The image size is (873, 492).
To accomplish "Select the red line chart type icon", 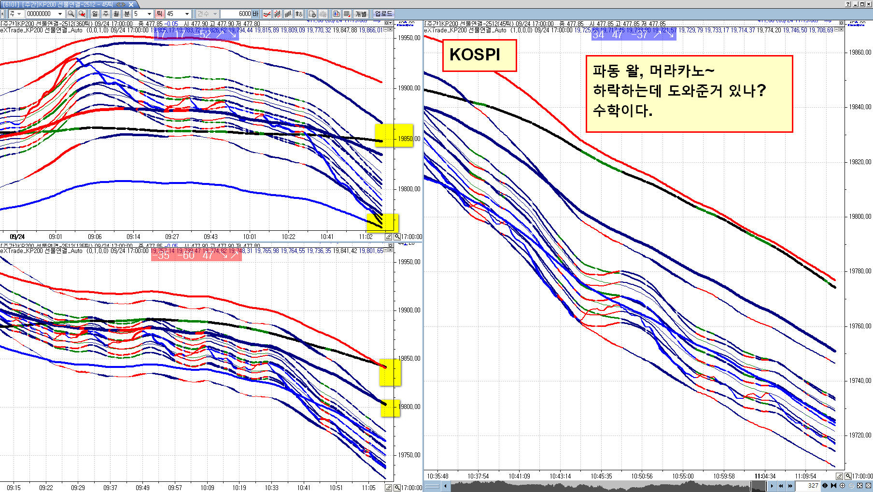I will click(x=267, y=14).
